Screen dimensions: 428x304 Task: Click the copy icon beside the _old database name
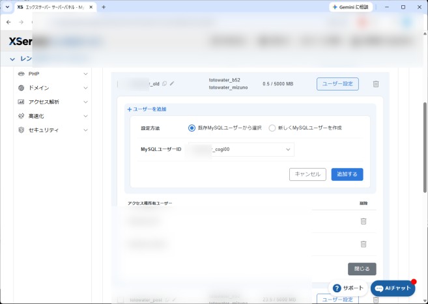point(164,84)
